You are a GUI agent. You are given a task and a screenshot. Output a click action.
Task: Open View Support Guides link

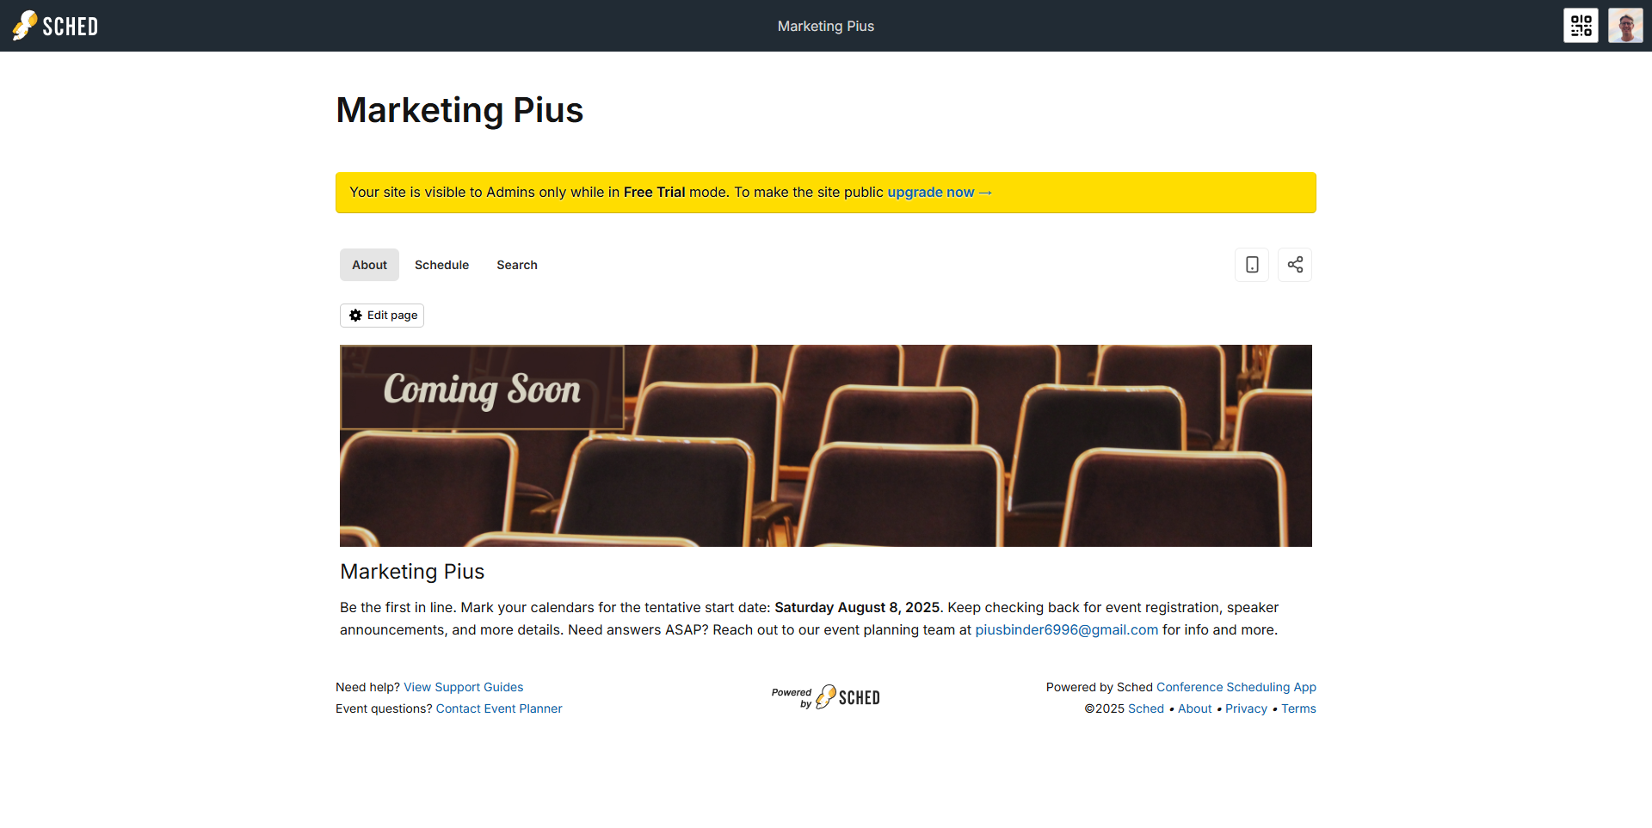point(463,687)
